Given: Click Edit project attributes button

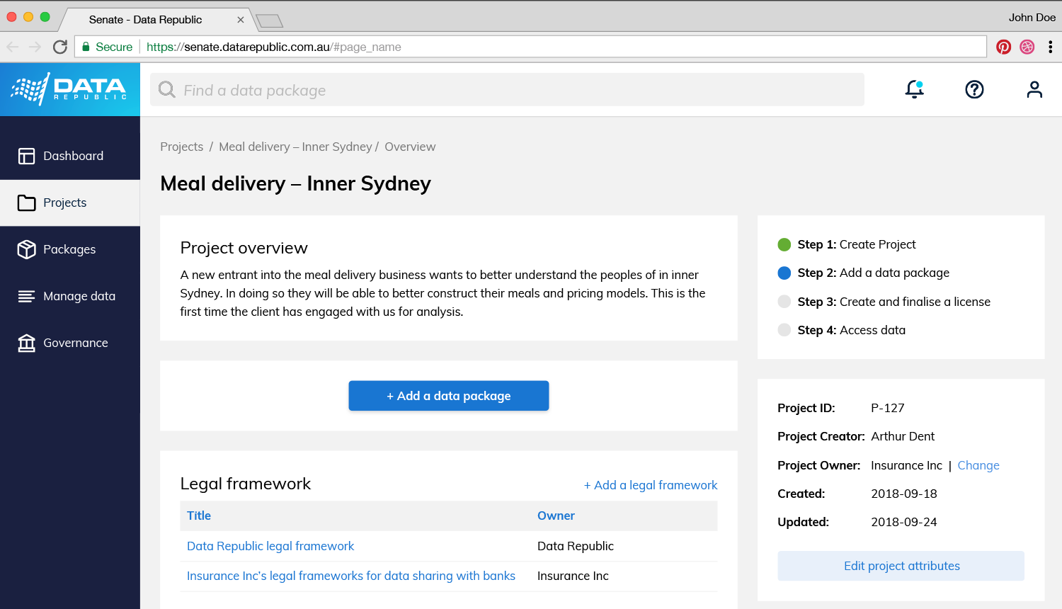Looking at the screenshot, I should tap(901, 566).
